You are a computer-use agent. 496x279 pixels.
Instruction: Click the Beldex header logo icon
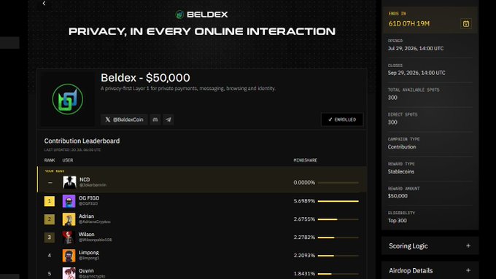click(179, 15)
